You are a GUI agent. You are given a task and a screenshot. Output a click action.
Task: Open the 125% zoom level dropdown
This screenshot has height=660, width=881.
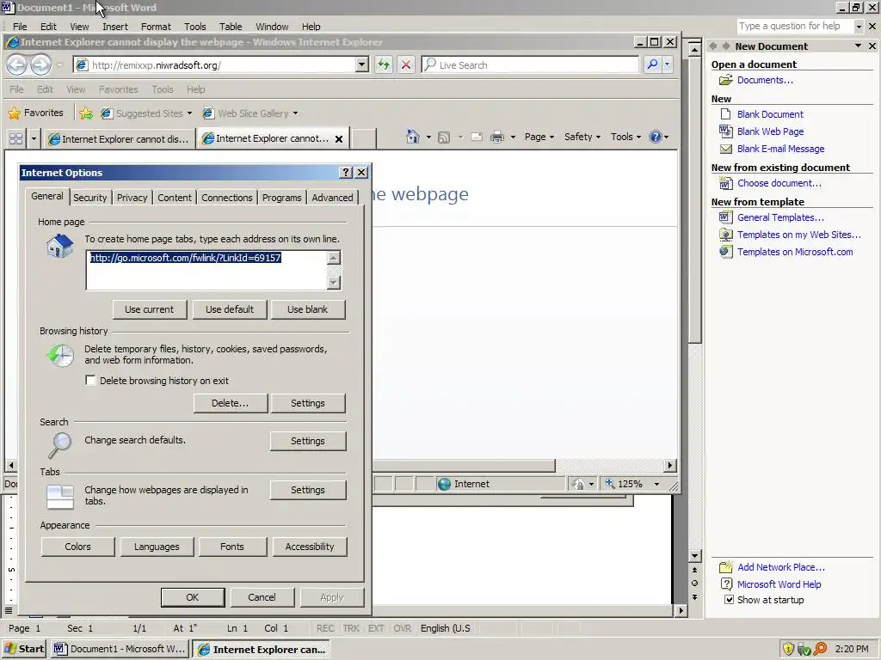click(x=656, y=484)
